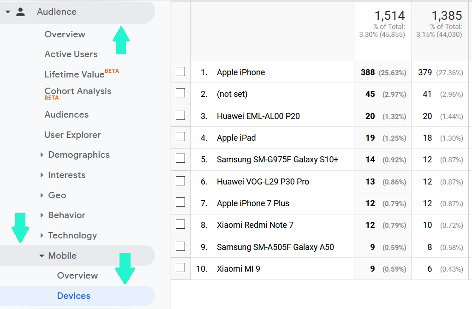
Task: Open the Mobile Overview report
Action: click(x=77, y=275)
